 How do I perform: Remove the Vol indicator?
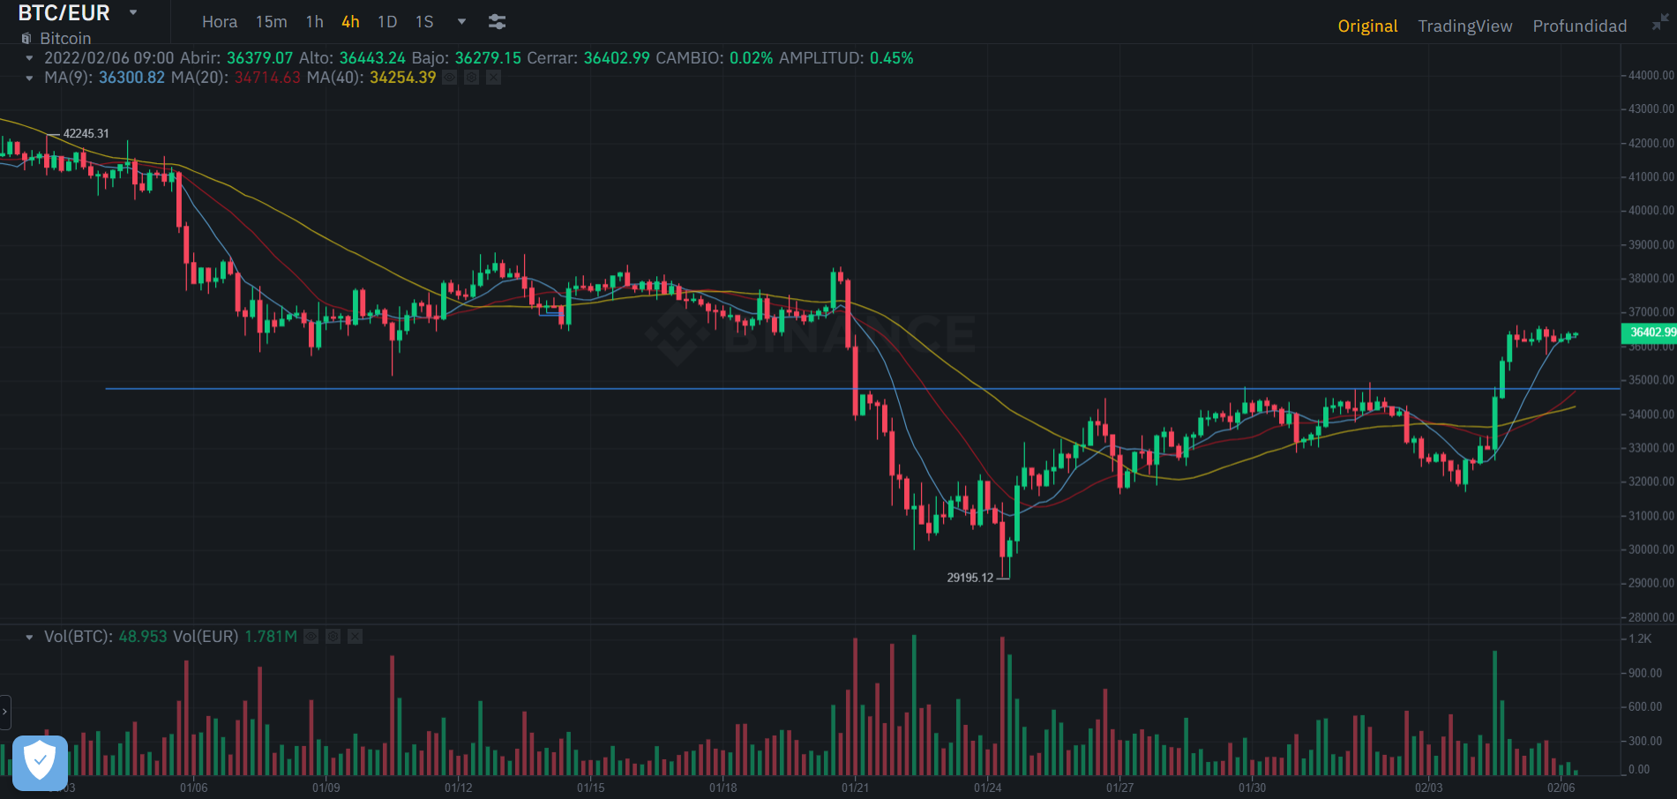355,637
